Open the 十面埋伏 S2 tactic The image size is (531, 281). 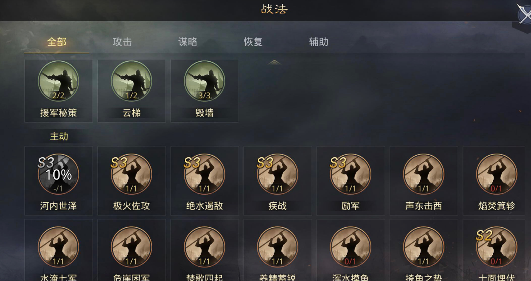pos(497,247)
